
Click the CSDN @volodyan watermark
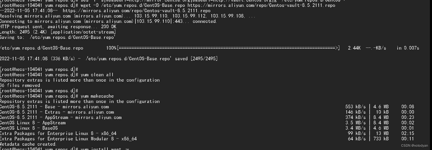pyautogui.click(x=414, y=146)
